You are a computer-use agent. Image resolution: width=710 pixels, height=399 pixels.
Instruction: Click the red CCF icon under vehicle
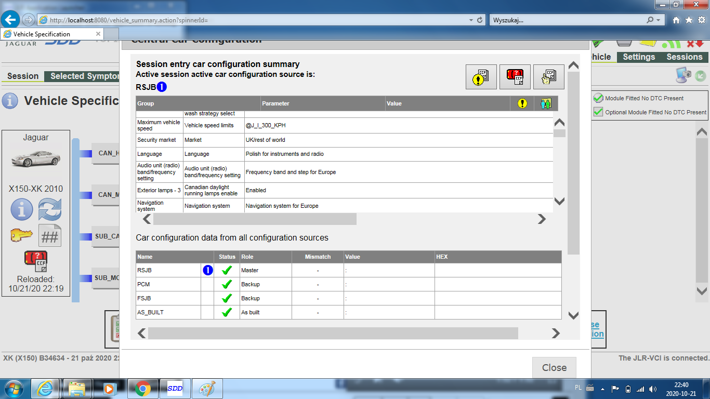[x=36, y=262]
